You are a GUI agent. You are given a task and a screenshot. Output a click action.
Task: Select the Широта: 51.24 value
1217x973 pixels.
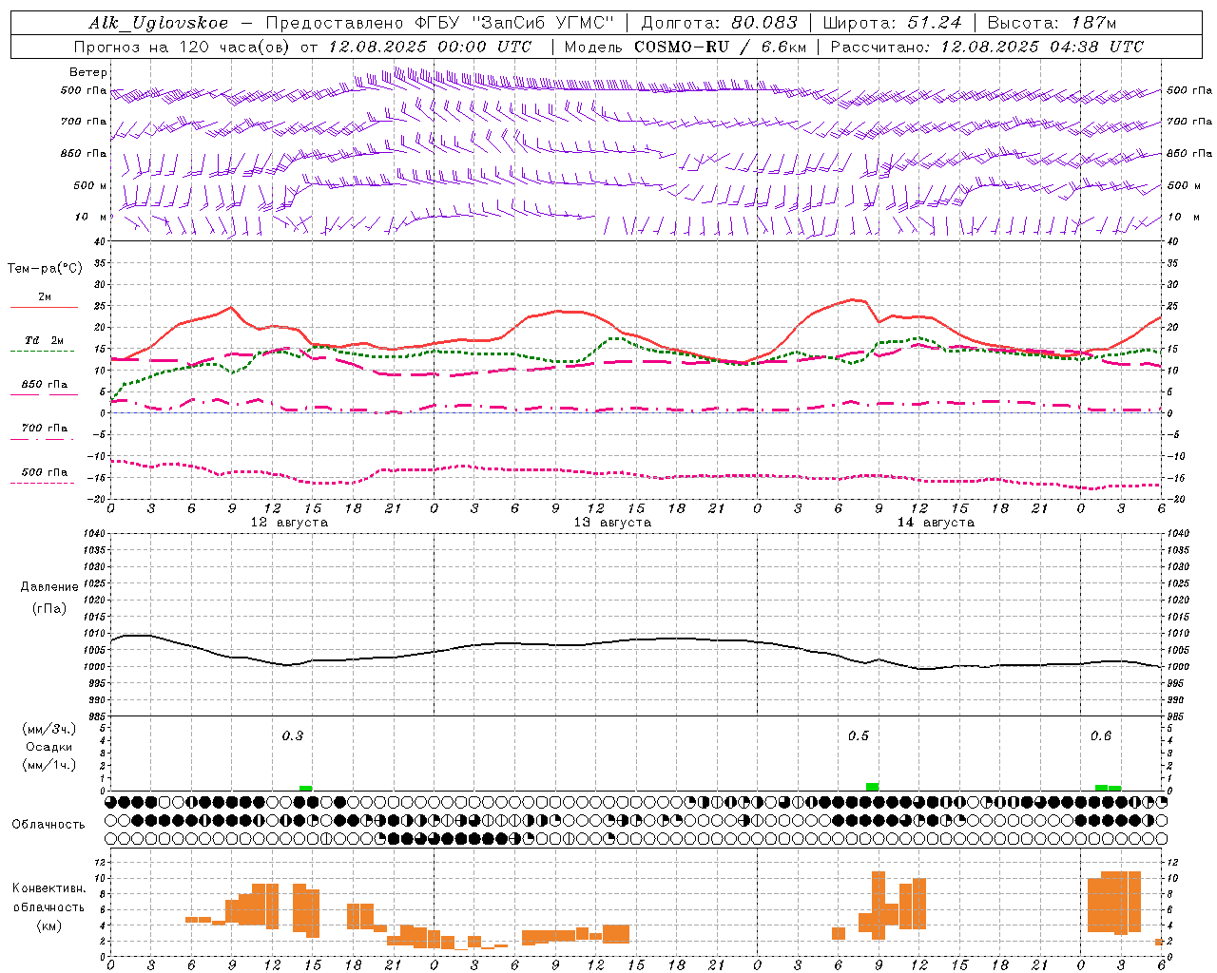pyautogui.click(x=892, y=23)
